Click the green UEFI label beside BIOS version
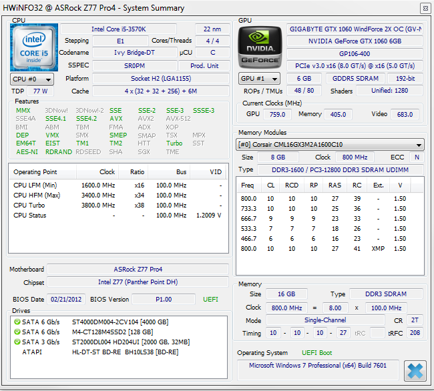 click(210, 300)
